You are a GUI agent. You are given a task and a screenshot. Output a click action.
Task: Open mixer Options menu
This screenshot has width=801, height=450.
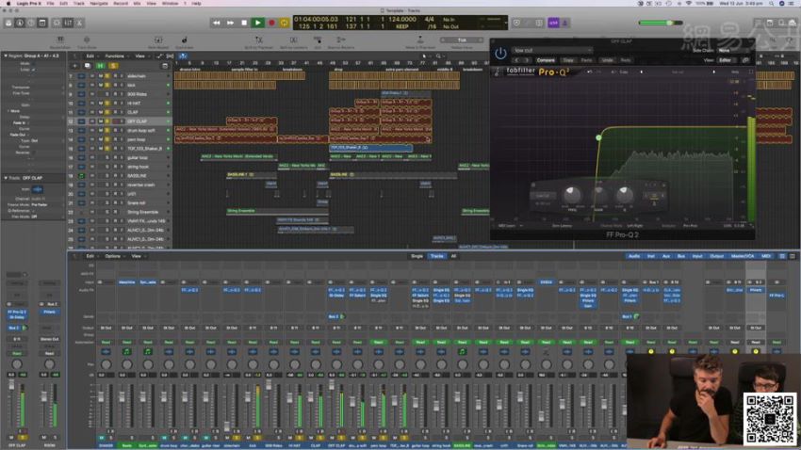point(113,256)
